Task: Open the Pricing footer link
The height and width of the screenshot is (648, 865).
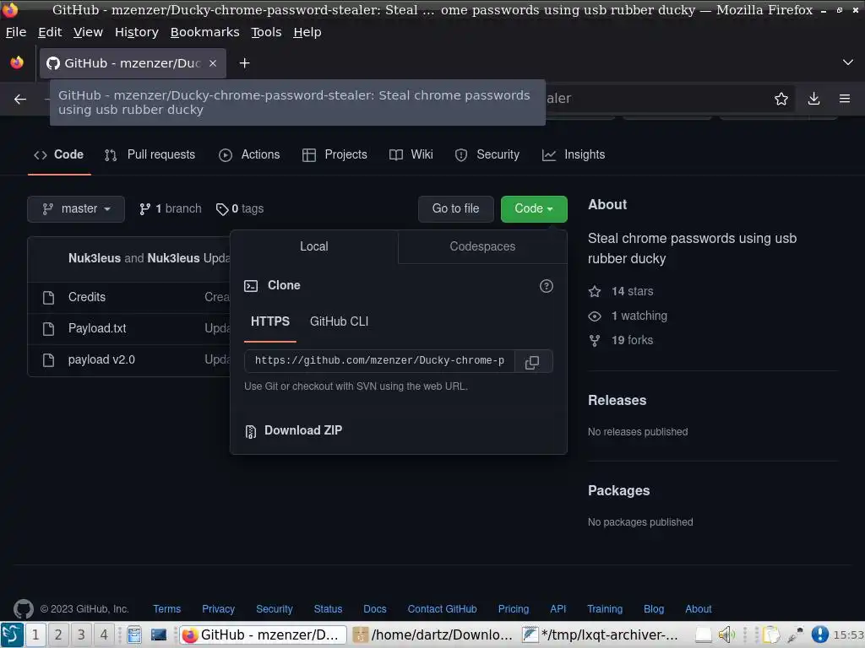Action: pyautogui.click(x=513, y=609)
